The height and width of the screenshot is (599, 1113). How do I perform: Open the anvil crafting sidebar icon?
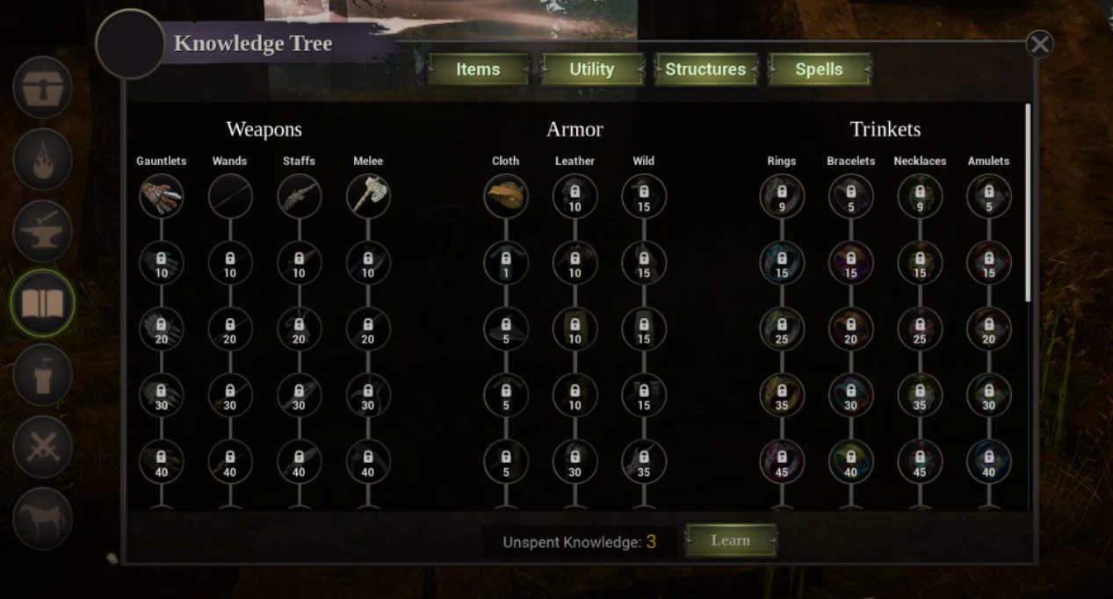click(42, 232)
